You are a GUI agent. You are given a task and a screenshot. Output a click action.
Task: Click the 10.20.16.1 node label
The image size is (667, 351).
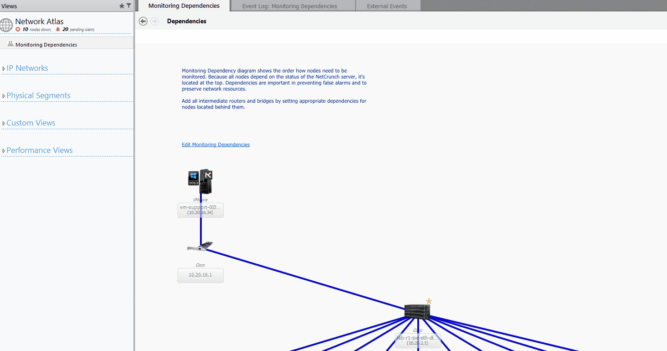200,275
